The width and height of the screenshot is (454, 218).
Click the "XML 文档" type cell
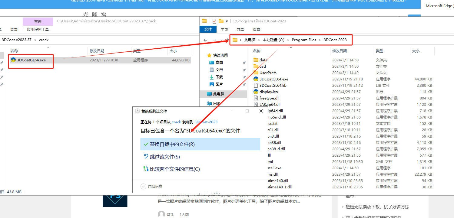[x=384, y=161]
